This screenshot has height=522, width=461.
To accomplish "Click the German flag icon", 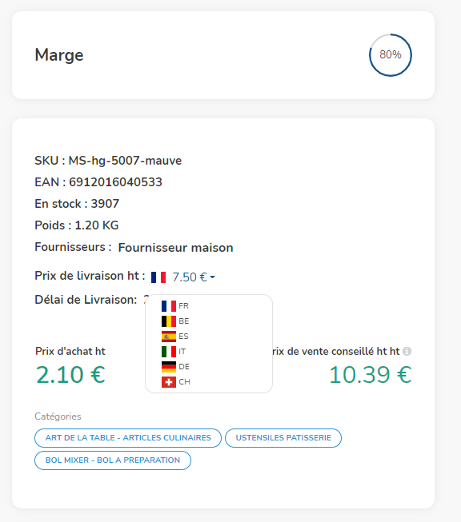I will (x=169, y=367).
